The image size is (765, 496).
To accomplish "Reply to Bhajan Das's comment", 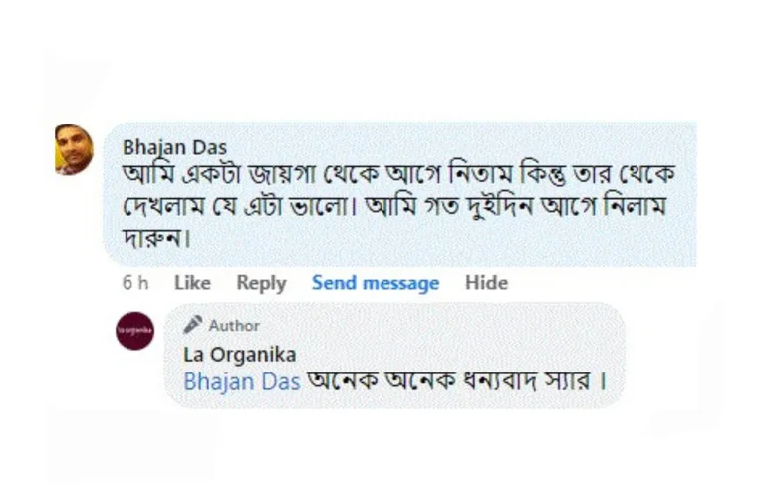I will tap(261, 283).
